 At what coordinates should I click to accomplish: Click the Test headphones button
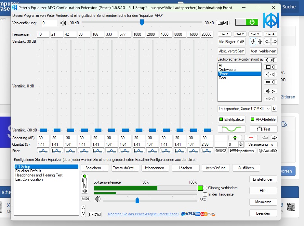pyautogui.click(x=263, y=129)
